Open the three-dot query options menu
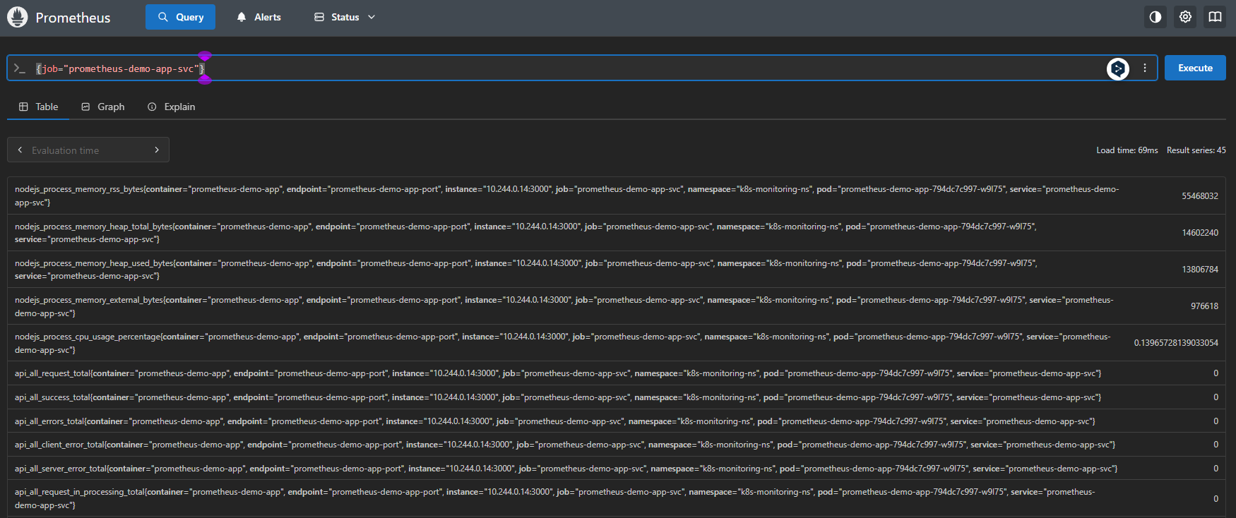The image size is (1236, 518). [x=1145, y=68]
